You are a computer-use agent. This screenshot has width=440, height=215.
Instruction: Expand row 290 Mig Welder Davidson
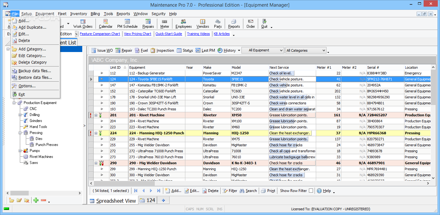(x=96, y=163)
